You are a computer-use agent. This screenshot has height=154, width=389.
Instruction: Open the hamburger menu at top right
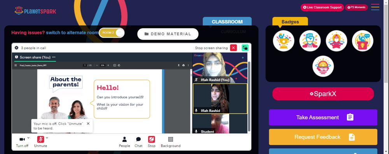point(375,7)
